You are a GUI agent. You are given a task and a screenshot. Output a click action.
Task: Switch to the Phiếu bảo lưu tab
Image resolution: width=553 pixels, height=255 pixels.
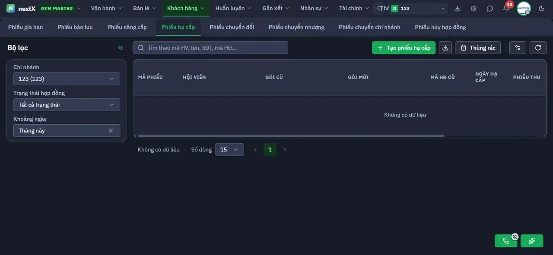tap(75, 27)
